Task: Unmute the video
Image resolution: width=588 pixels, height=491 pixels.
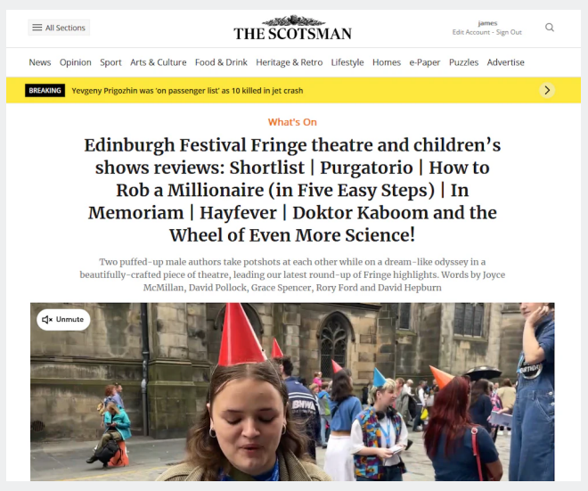Action: coord(63,320)
